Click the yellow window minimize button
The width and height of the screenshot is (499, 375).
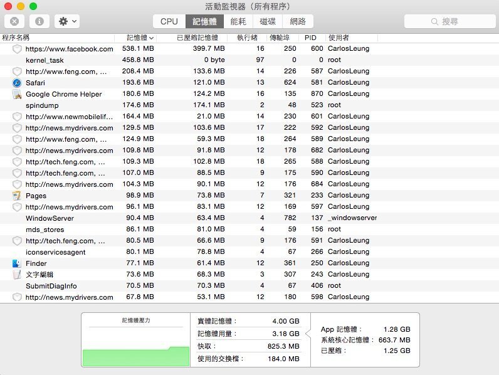(21, 6)
